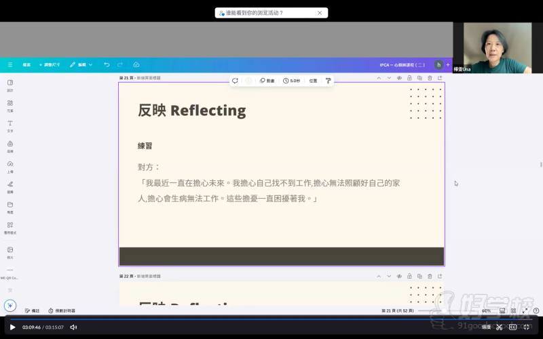543x339 pixels.
Task: Toggle hide page 22 eye icon
Action: pos(399,277)
